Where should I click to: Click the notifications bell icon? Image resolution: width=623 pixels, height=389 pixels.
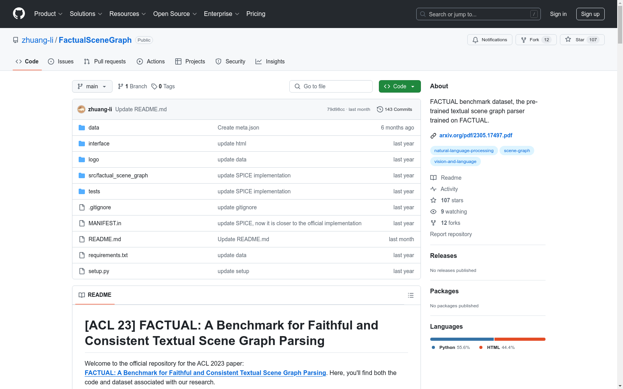tap(475, 40)
